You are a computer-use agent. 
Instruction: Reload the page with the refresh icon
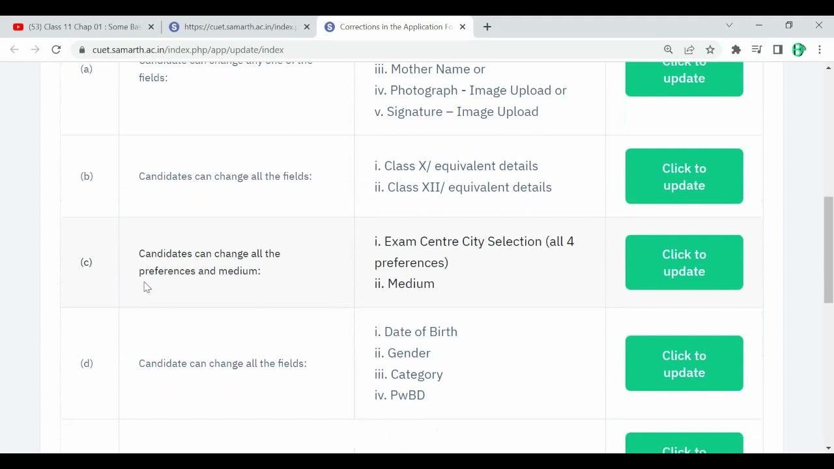[56, 50]
